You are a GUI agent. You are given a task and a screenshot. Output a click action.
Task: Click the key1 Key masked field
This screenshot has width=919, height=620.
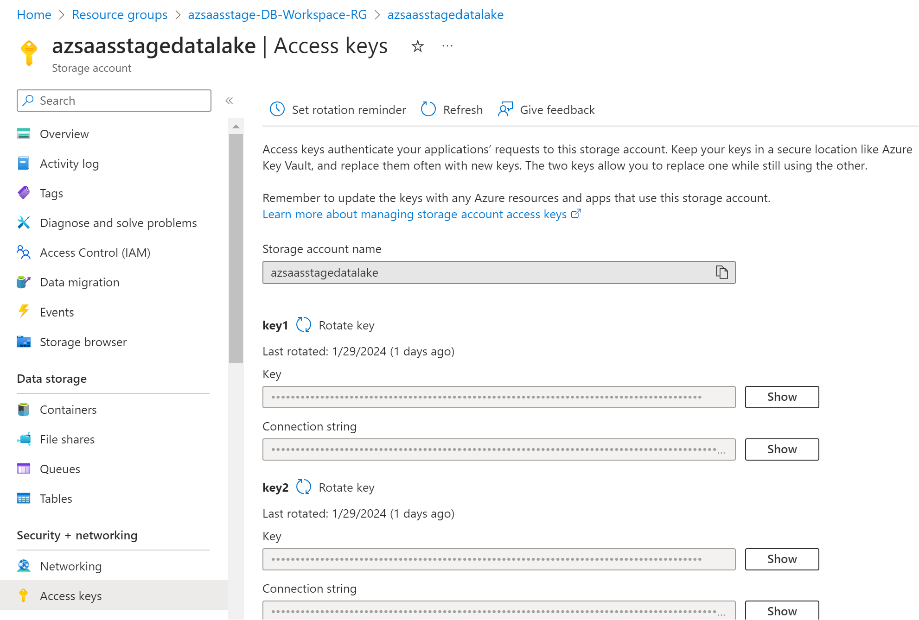click(499, 397)
